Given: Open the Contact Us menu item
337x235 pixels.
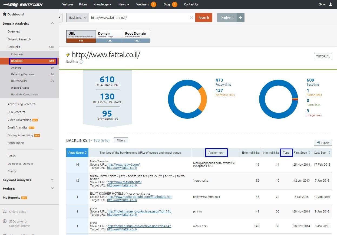Looking at the screenshot, I should (x=191, y=4).
